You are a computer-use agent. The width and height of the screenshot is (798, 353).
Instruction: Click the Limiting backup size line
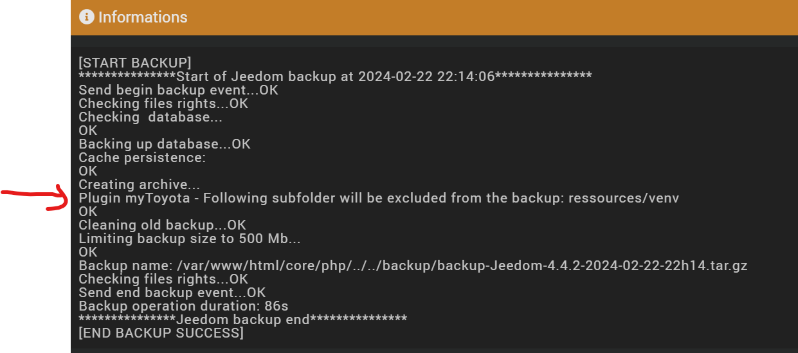[190, 239]
